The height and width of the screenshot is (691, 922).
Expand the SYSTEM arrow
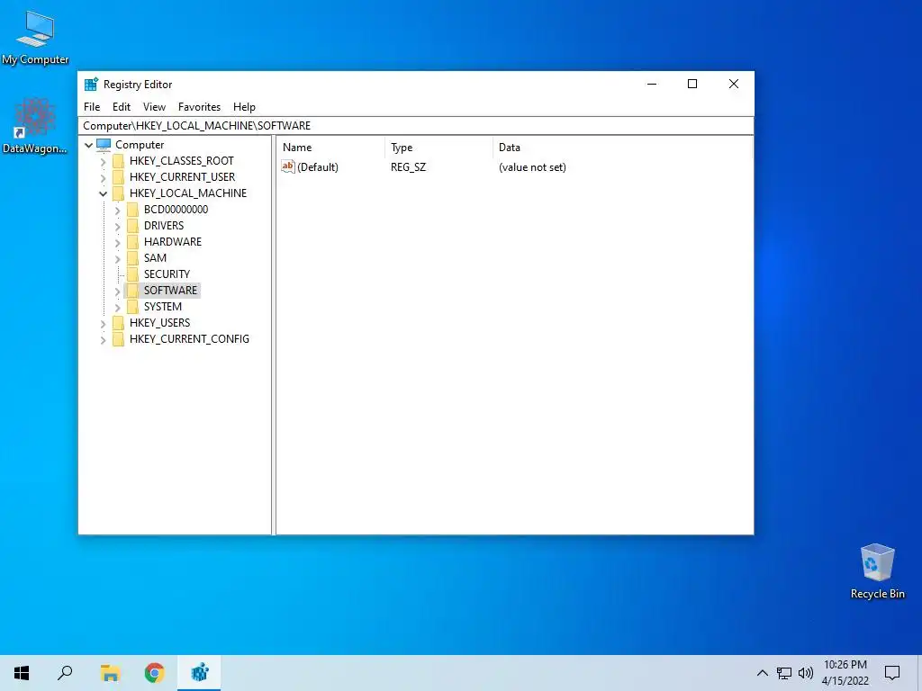pos(118,307)
